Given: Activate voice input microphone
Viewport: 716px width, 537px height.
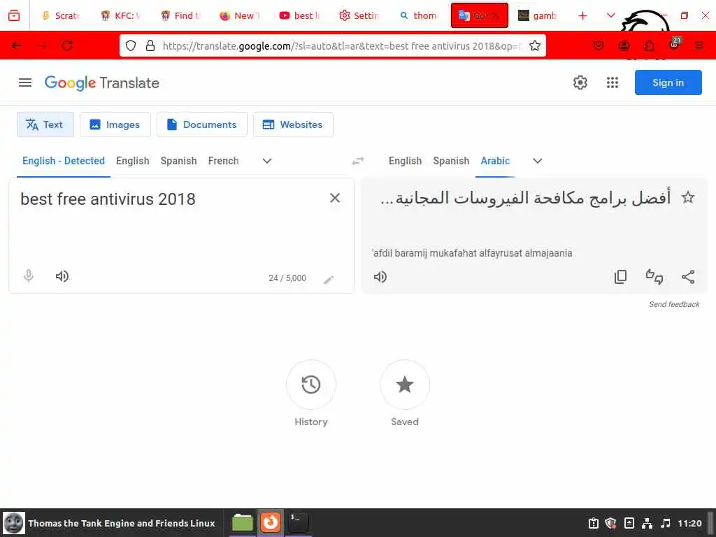Looking at the screenshot, I should [x=28, y=276].
